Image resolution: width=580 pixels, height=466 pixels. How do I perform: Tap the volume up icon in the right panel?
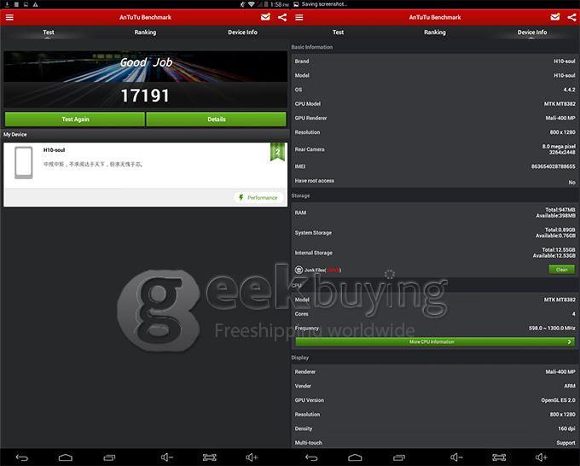542,457
